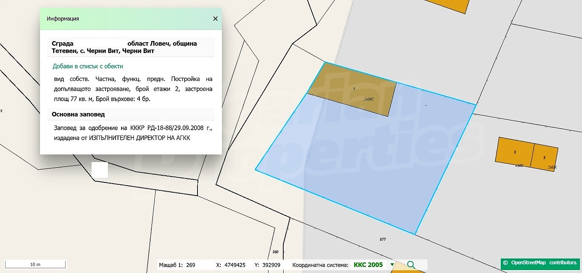Click the 'Добави в списък с обекти' link
The image size is (582, 273).
pyautogui.click(x=88, y=66)
